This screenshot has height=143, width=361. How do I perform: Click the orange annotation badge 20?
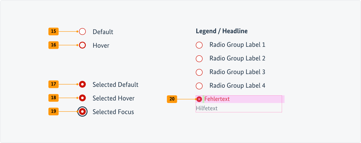pyautogui.click(x=172, y=99)
